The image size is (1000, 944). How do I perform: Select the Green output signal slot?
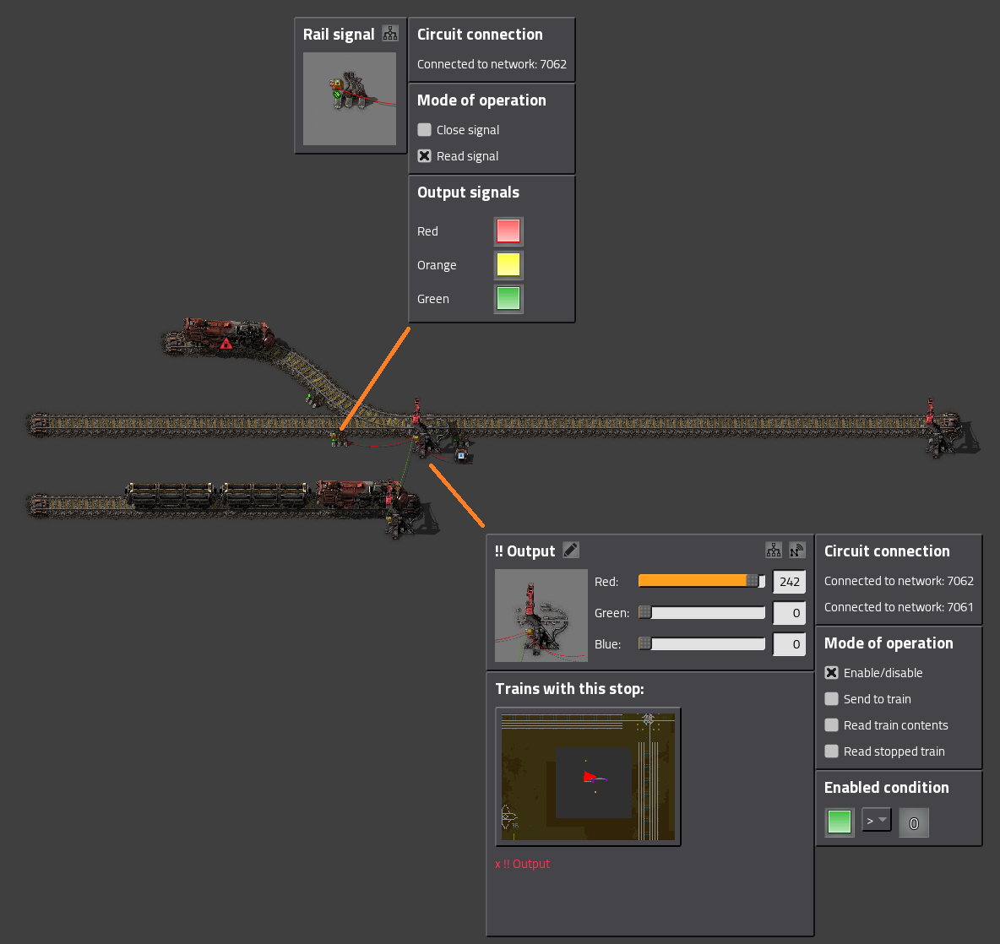508,298
